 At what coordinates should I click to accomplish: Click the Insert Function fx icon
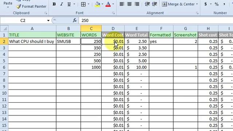click(75, 20)
